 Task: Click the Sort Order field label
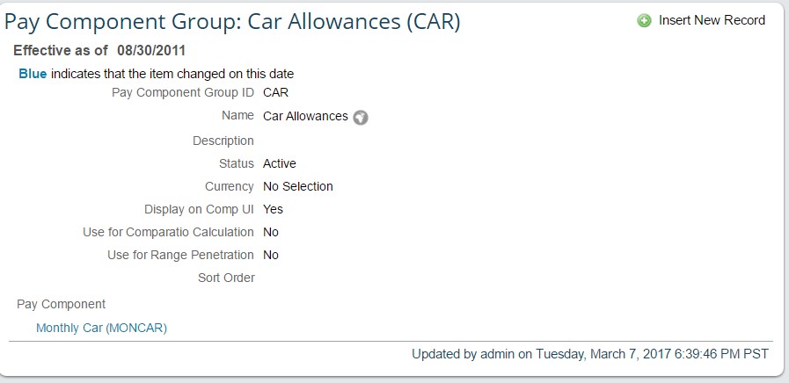tap(226, 278)
